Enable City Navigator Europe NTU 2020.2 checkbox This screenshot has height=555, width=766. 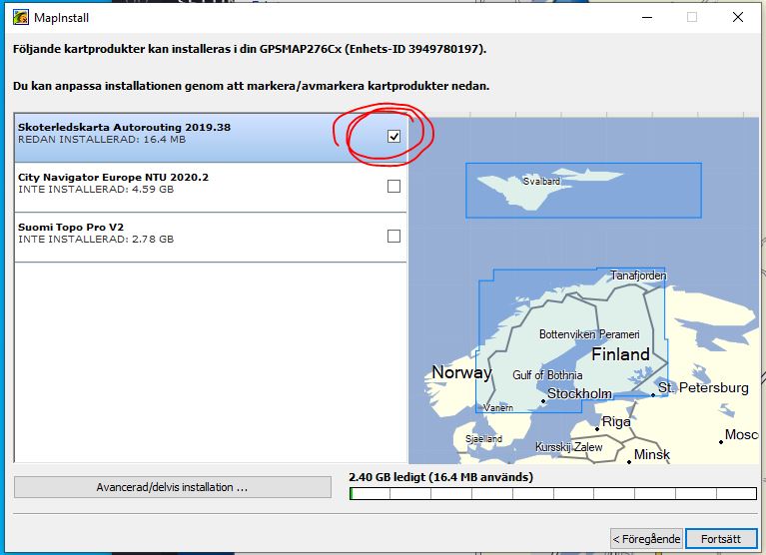393,186
